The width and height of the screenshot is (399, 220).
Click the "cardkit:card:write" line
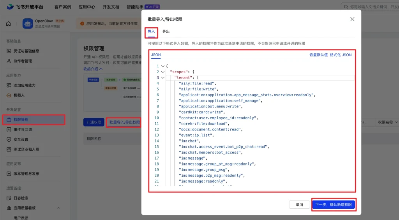coord(202,112)
